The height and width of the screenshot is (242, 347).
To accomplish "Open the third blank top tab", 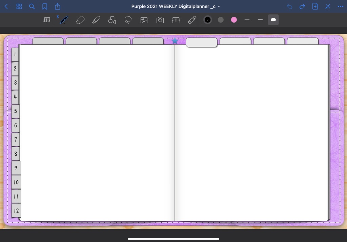I will [x=115, y=41].
